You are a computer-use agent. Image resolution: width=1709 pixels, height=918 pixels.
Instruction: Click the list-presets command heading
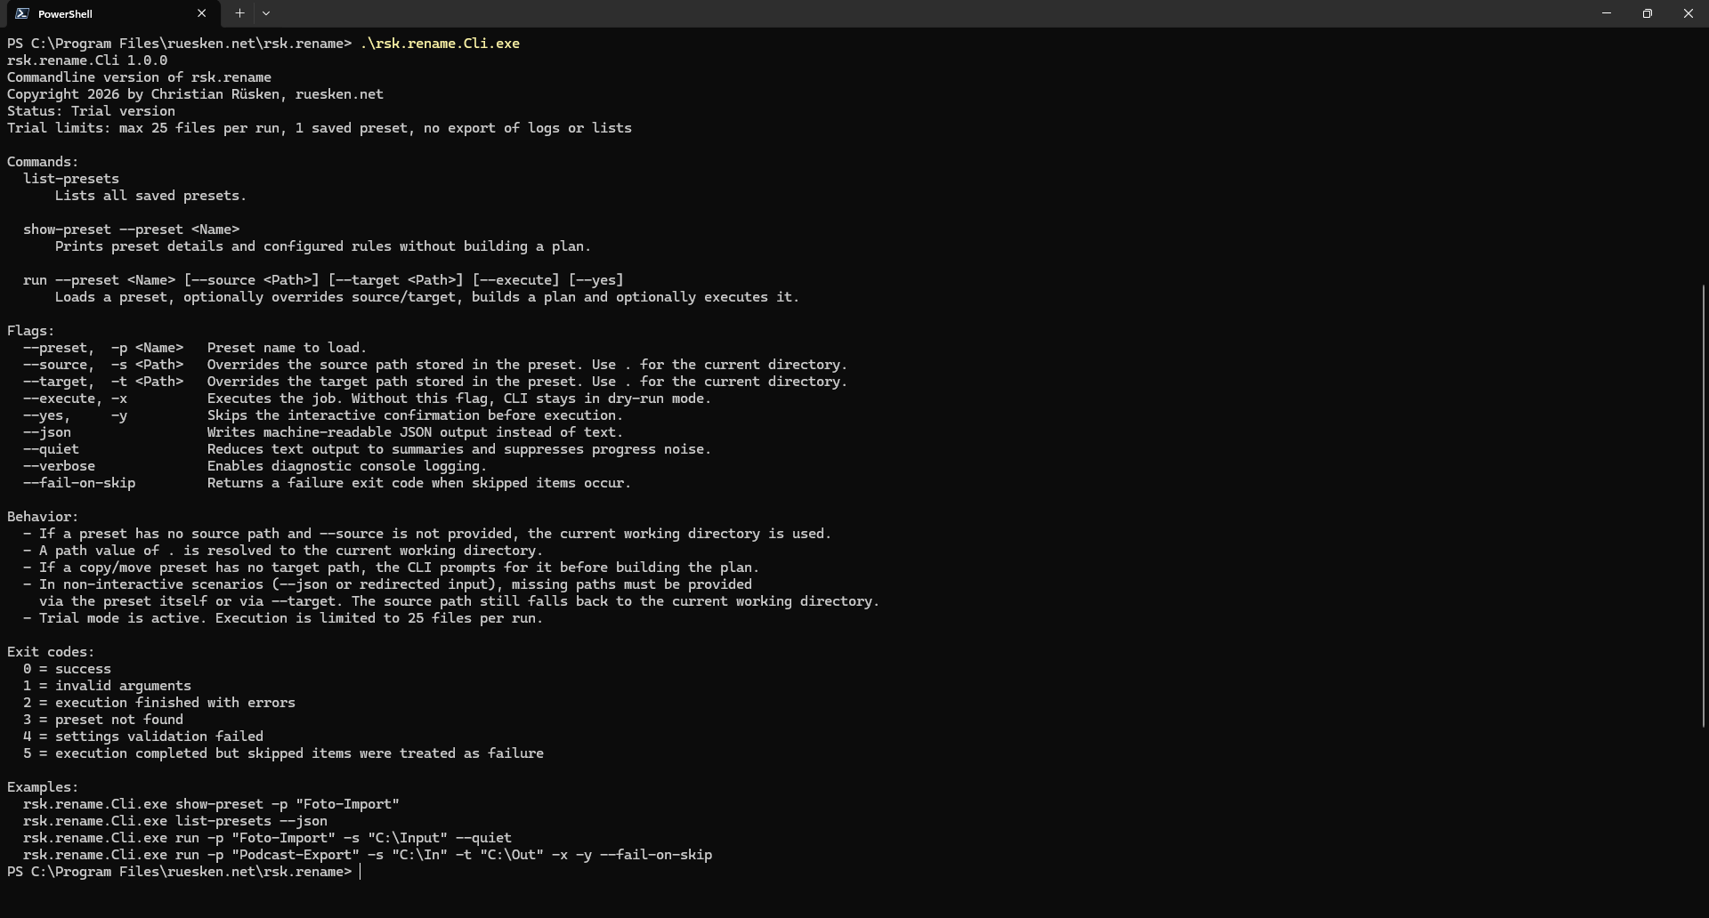click(71, 179)
